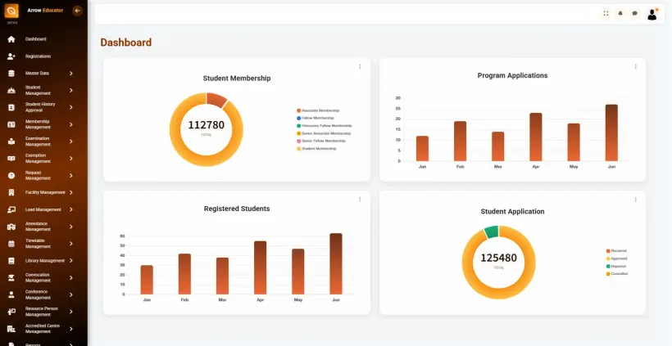Viewport: 672px width, 346px height.
Task: Open Conference Management menu label
Action: [x=38, y=294]
